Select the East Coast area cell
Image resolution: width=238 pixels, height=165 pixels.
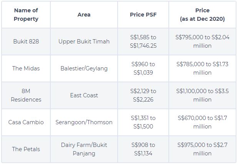(x=84, y=95)
